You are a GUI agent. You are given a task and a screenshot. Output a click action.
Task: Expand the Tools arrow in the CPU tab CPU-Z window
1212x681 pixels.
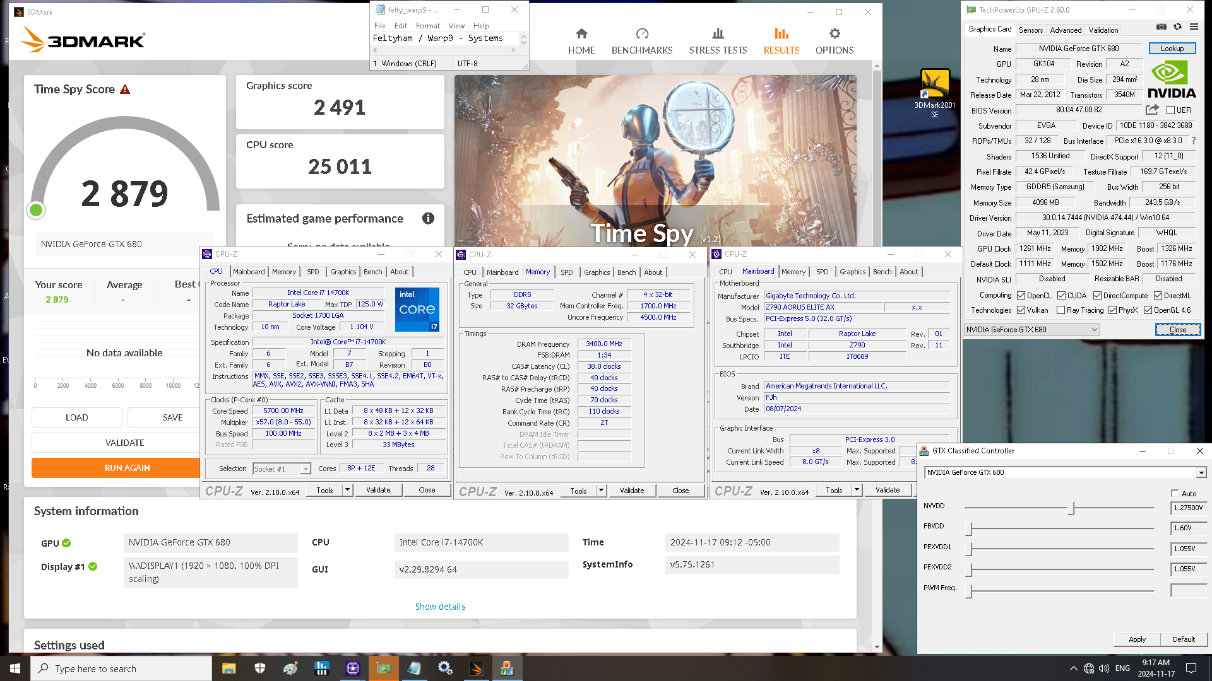[347, 490]
